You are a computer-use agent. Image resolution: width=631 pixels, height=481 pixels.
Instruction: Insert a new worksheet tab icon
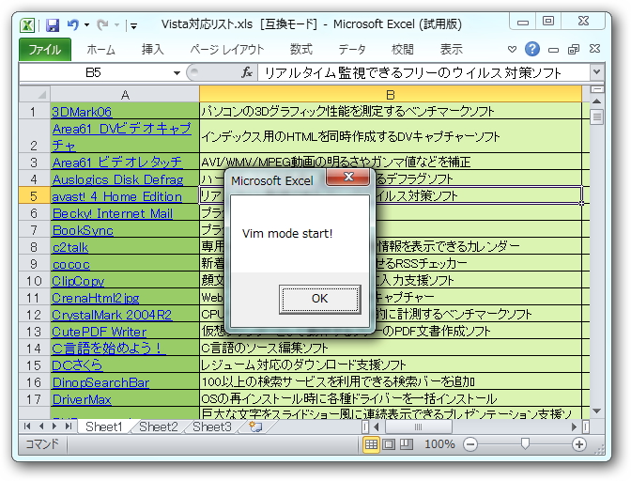coord(256,427)
